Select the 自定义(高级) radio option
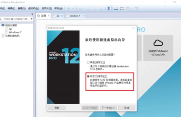 pyautogui.click(x=88, y=76)
